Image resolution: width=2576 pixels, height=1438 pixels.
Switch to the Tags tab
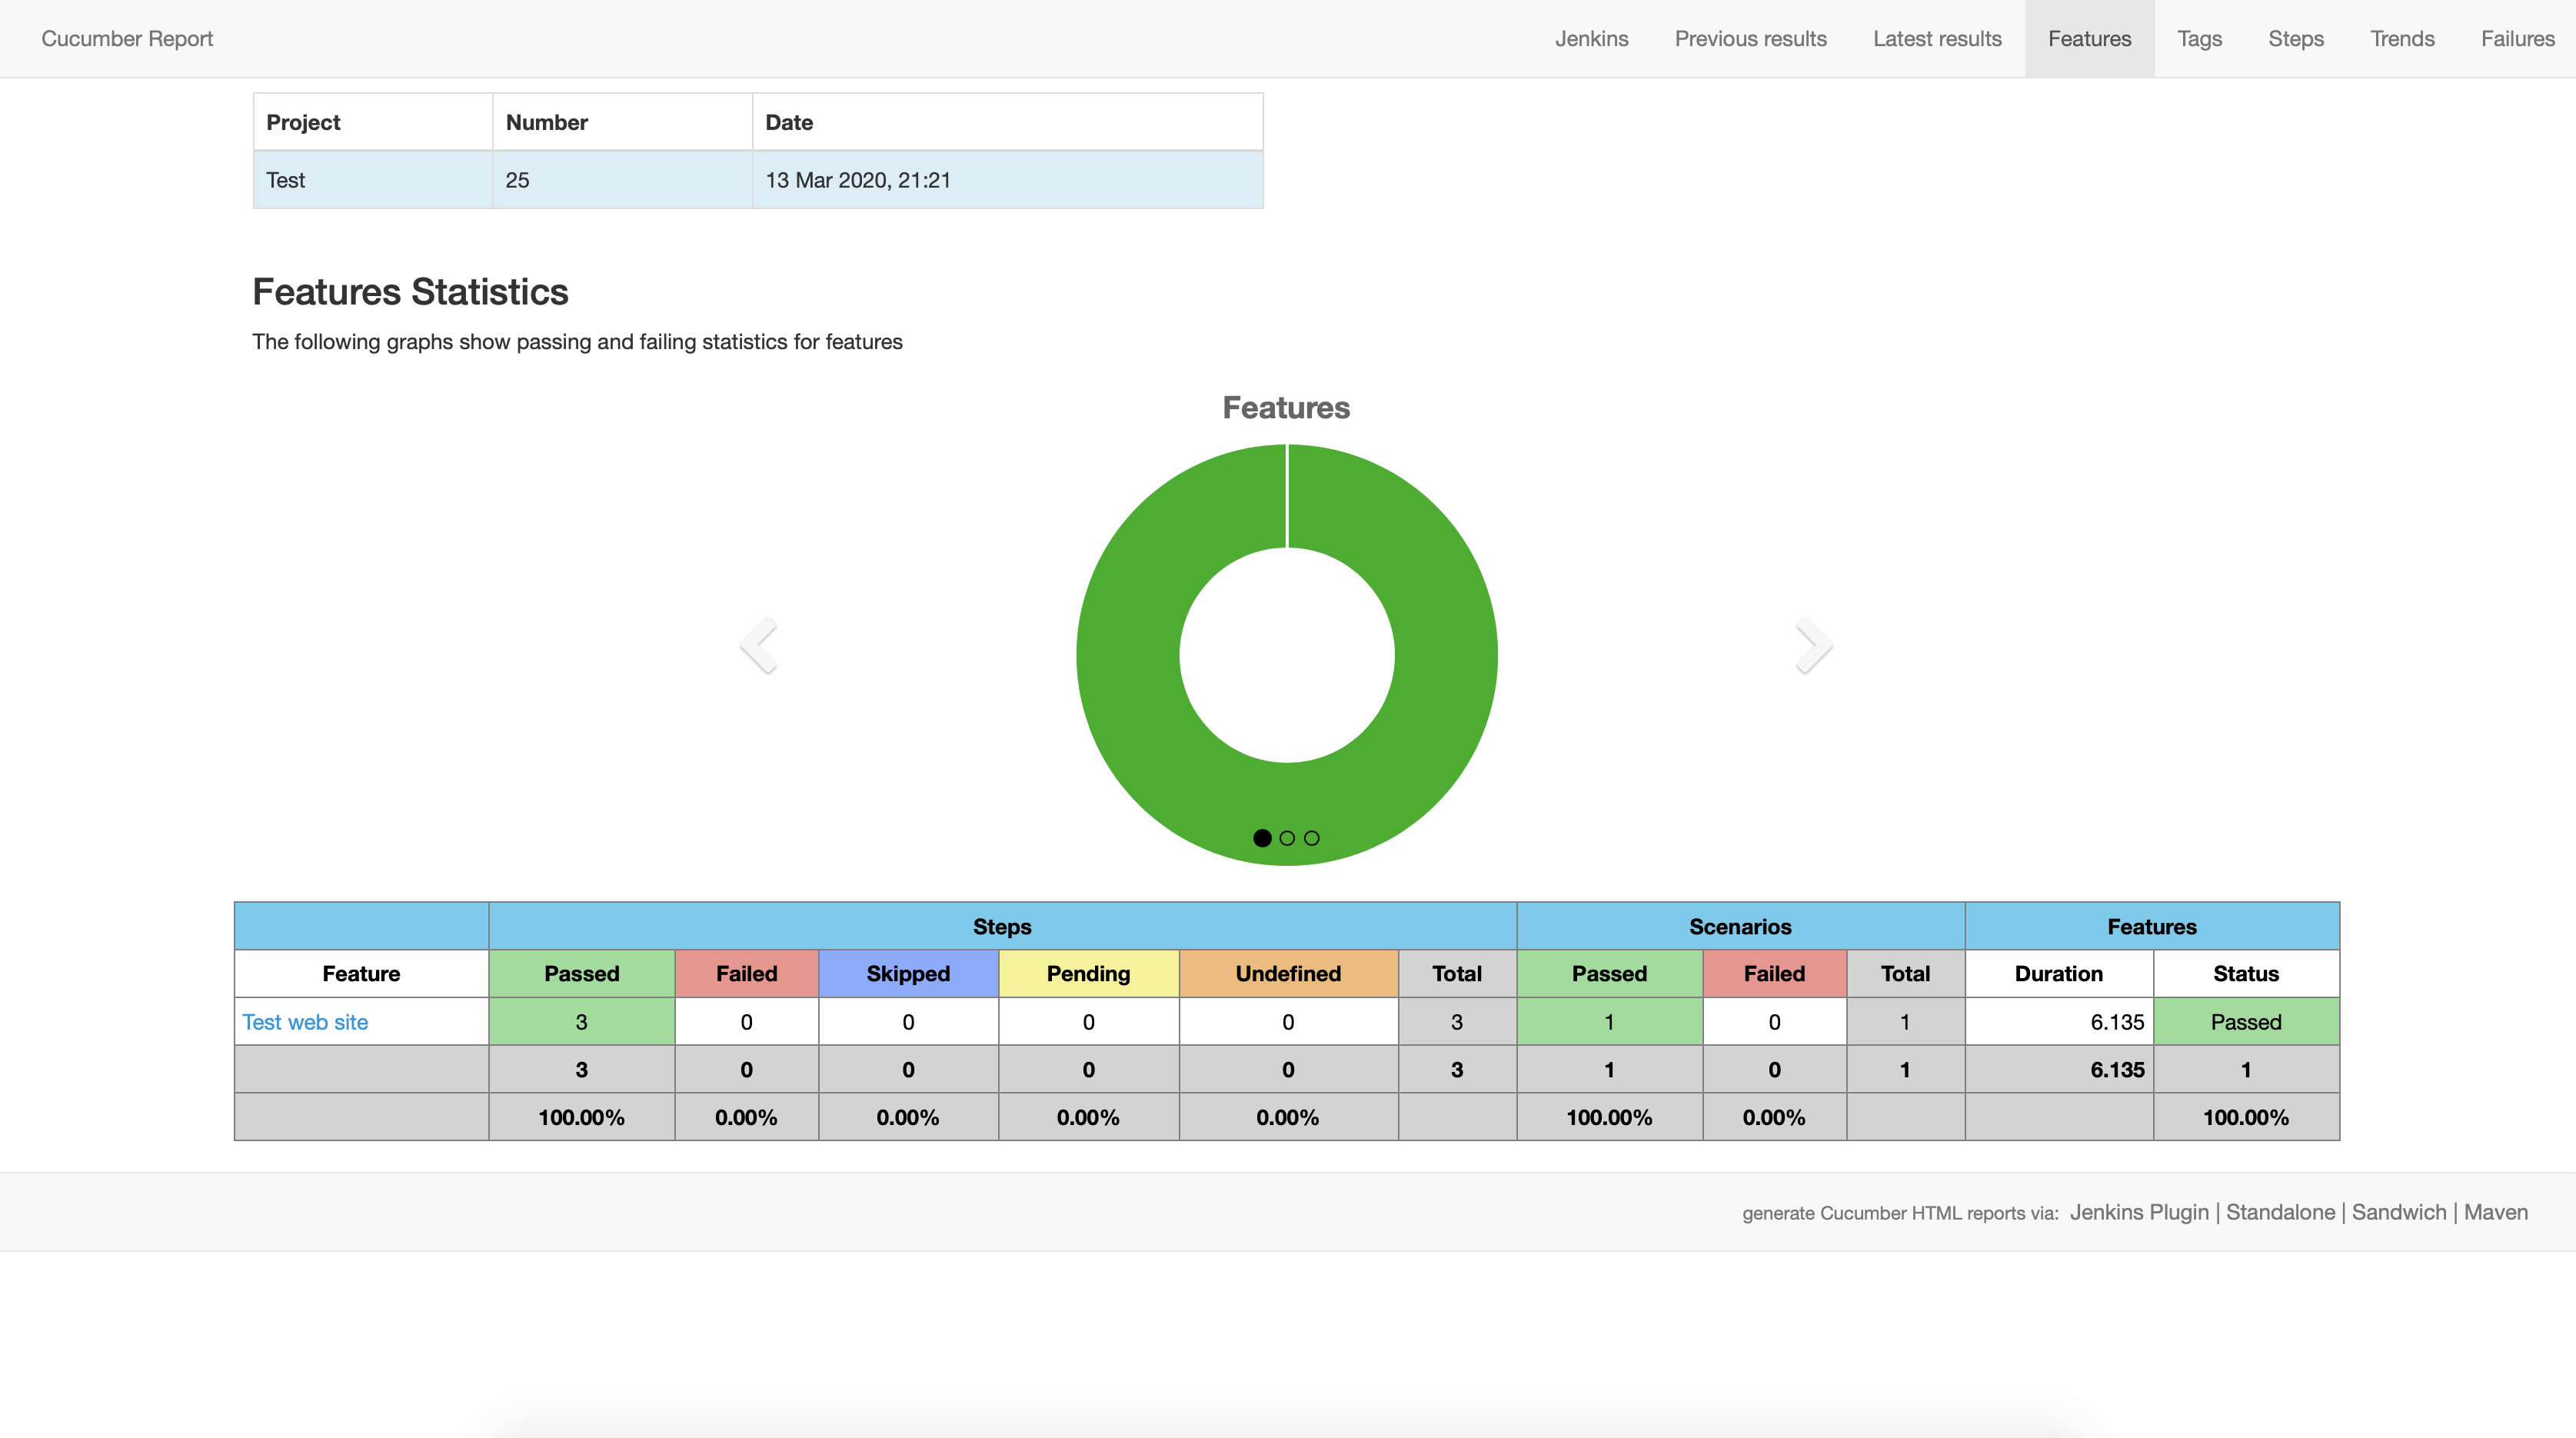(2199, 39)
